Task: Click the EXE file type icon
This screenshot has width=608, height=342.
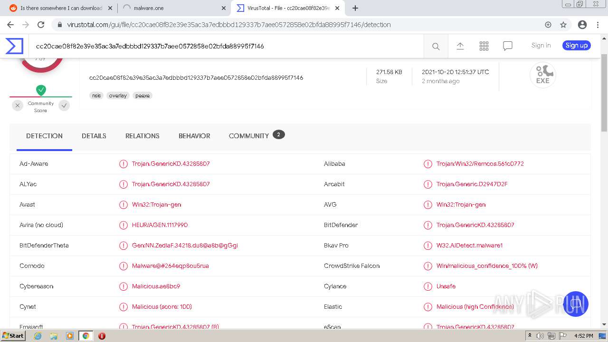Action: 543,75
